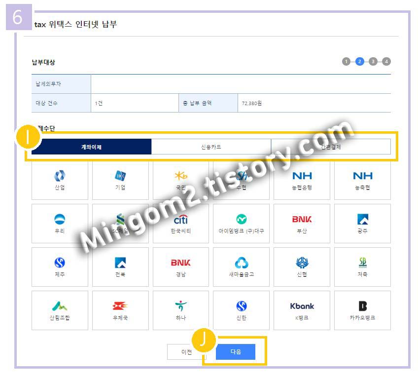Jump to step 1 indicator
Image resolution: width=418 pixels, height=380 pixels.
(346, 62)
